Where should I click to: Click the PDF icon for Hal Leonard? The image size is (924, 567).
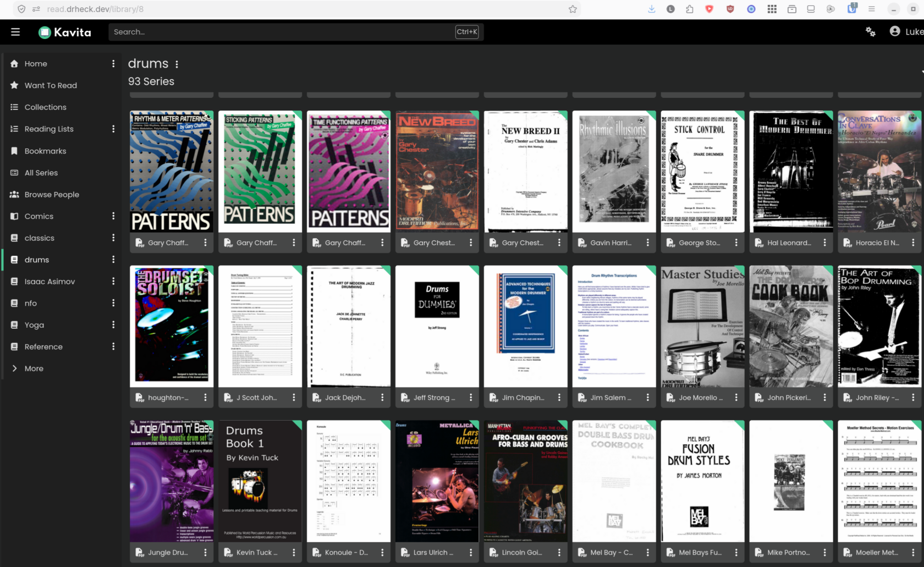(759, 243)
